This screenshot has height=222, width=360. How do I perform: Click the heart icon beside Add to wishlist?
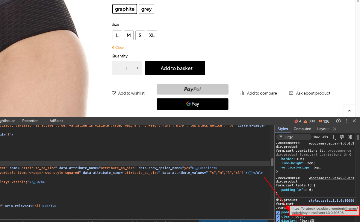click(x=114, y=93)
